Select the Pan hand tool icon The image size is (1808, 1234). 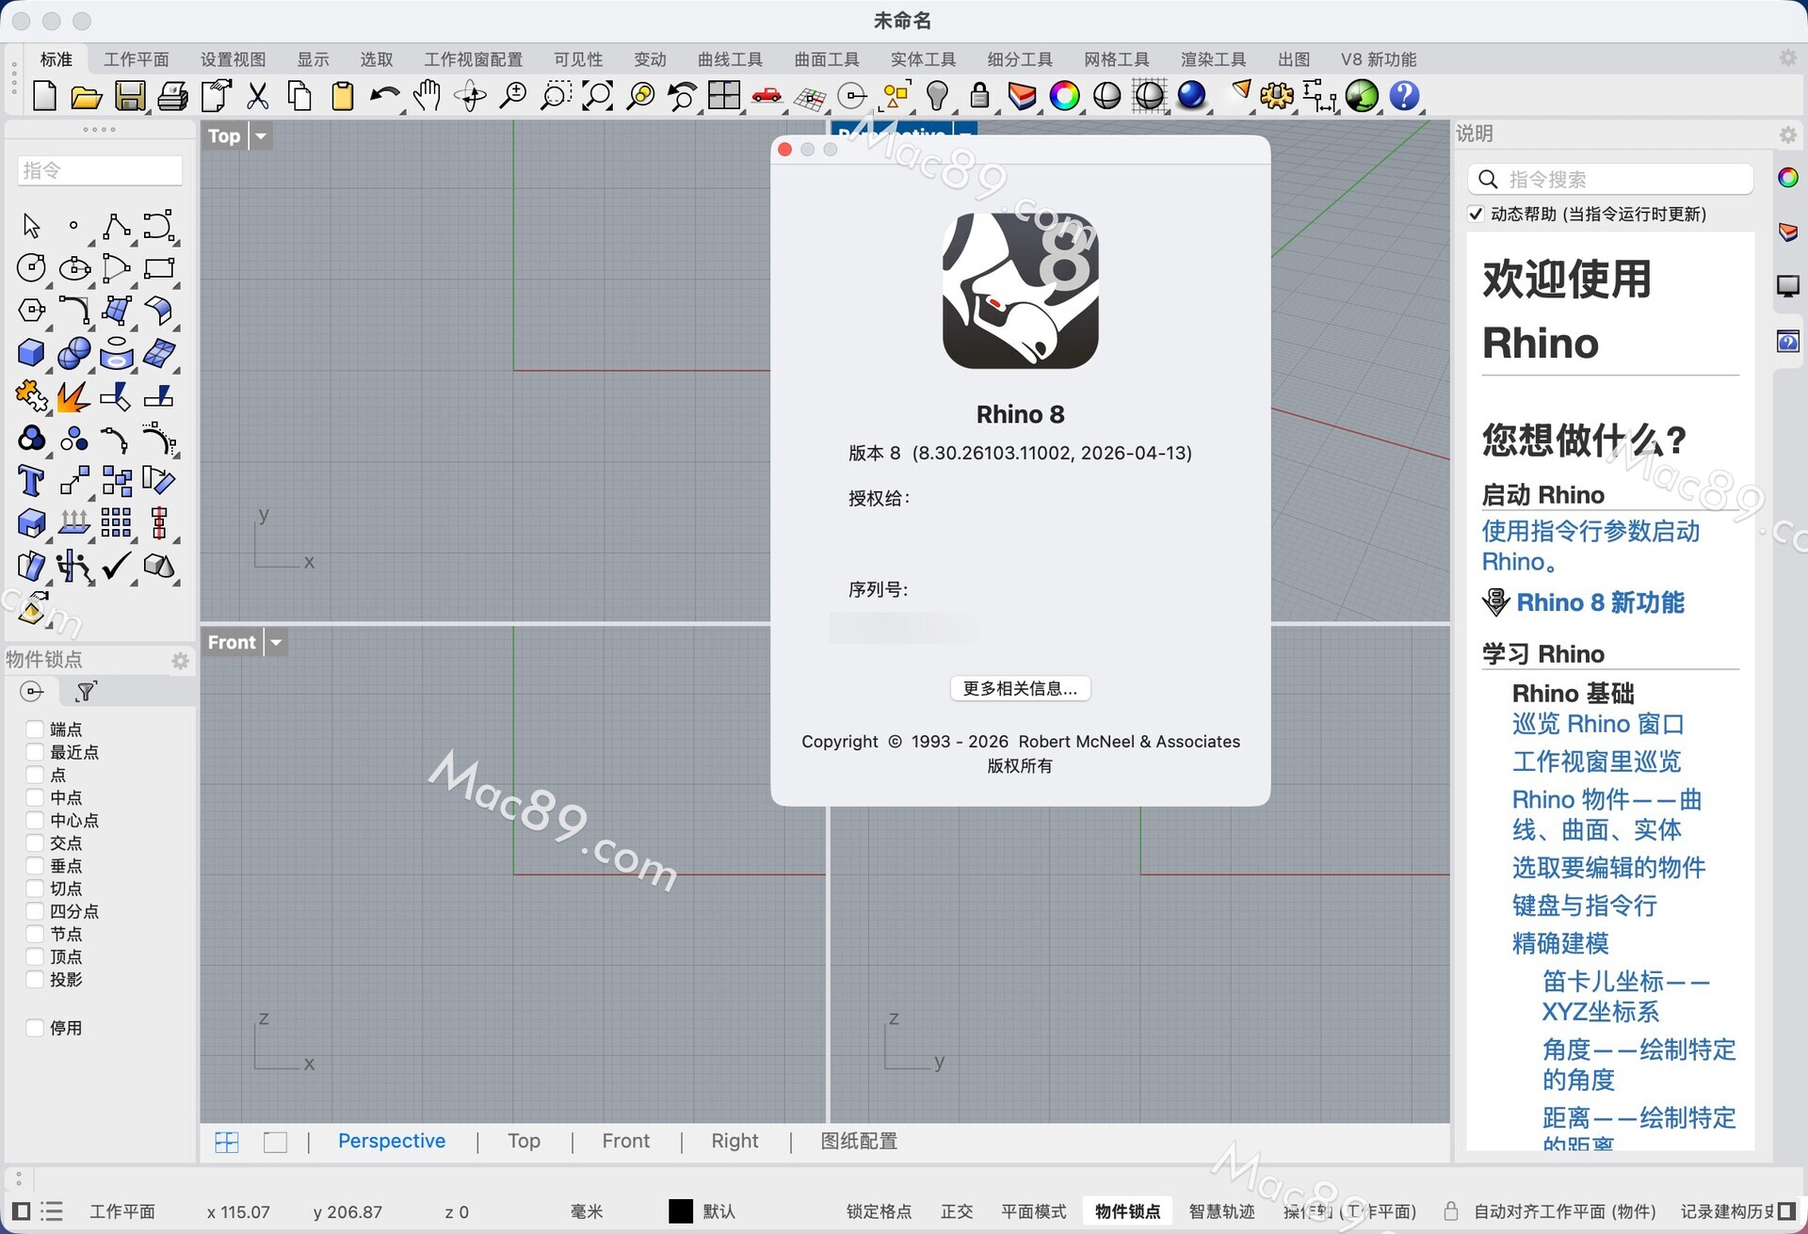[428, 96]
